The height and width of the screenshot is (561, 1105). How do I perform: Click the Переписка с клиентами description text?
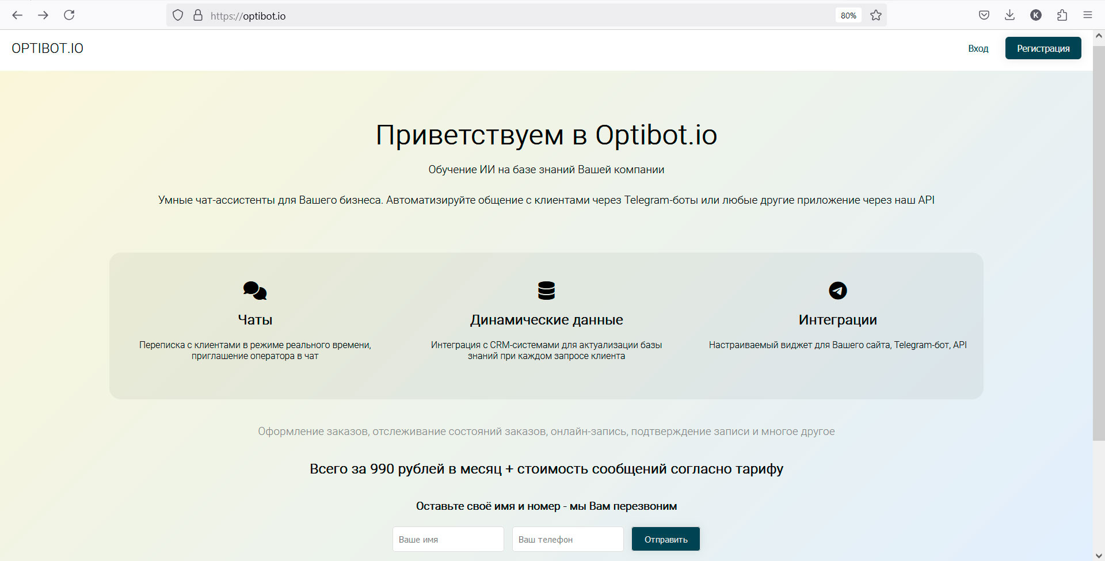coord(255,350)
